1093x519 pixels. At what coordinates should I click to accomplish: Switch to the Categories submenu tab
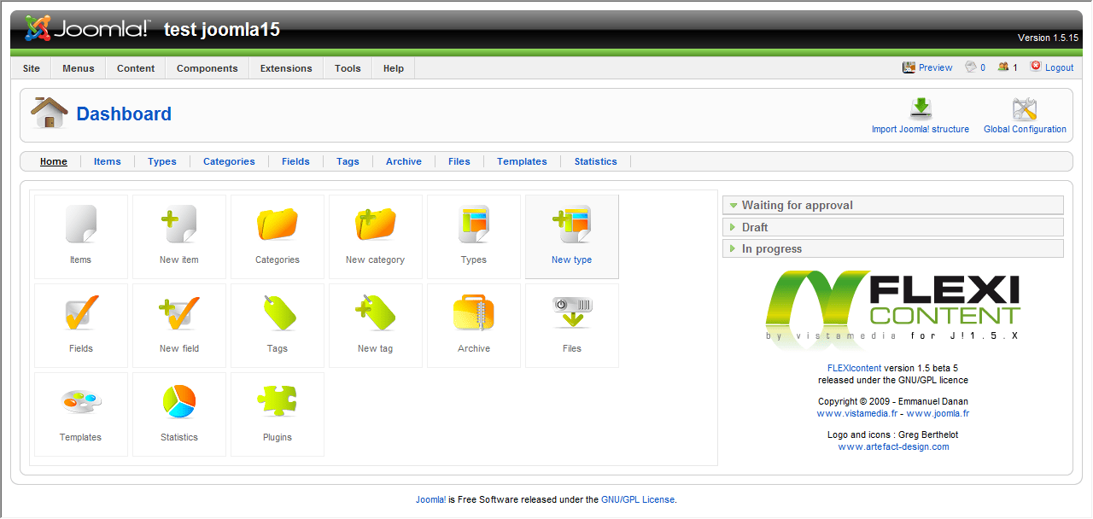tap(229, 161)
